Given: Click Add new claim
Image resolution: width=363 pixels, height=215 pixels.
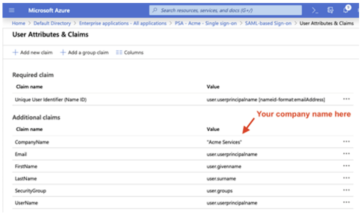Looking at the screenshot, I should click(33, 52).
